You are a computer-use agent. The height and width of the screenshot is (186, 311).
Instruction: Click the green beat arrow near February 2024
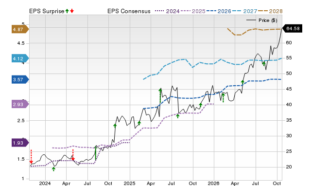pyautogui.click(x=53, y=169)
